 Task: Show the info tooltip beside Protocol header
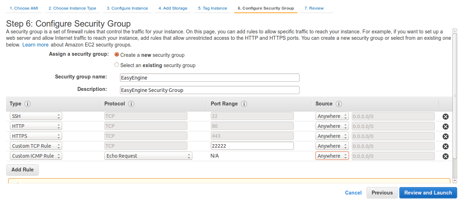point(131,104)
